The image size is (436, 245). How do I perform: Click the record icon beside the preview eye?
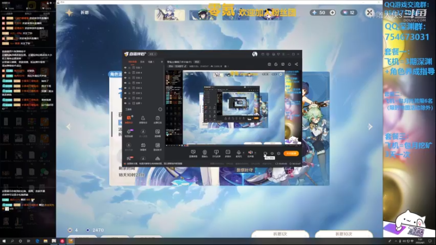pyautogui.click(x=265, y=154)
